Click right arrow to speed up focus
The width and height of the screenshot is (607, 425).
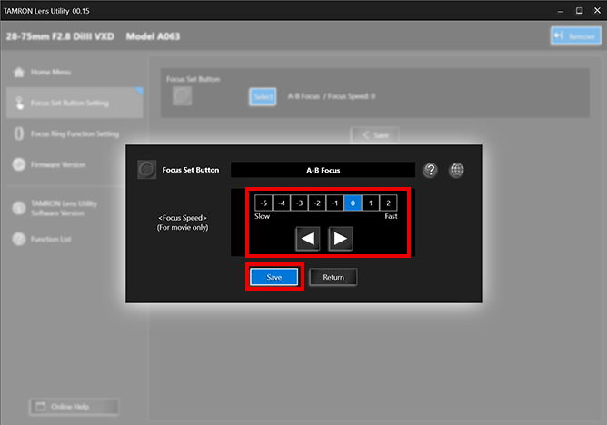tap(340, 239)
